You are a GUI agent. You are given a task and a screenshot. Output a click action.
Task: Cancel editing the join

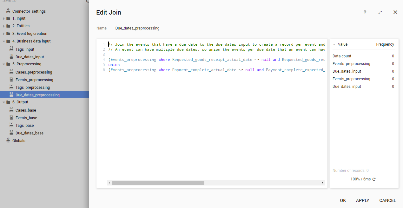387,200
